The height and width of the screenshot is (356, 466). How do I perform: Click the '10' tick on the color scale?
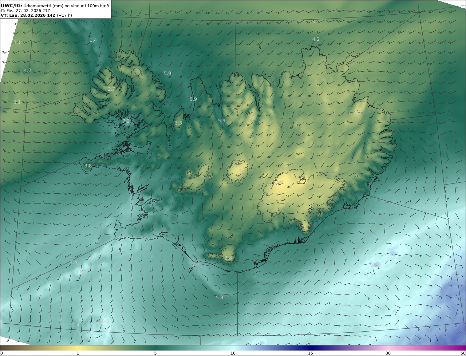[233, 353]
